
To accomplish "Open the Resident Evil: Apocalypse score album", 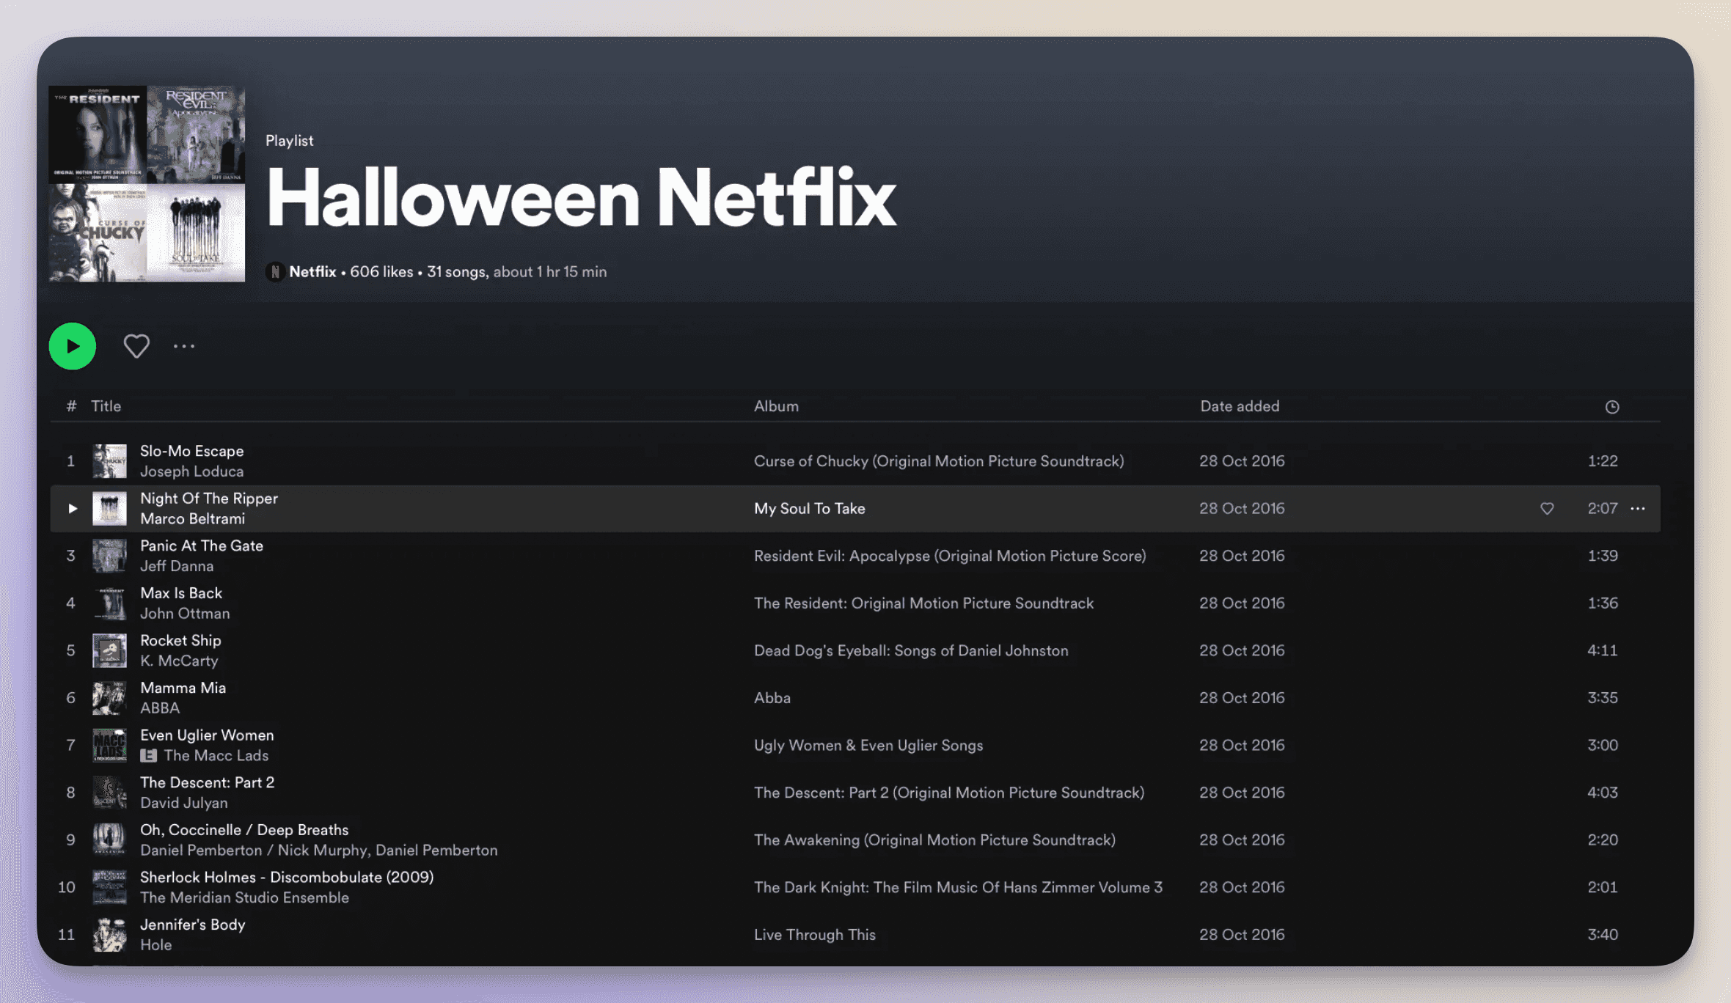I will (950, 556).
